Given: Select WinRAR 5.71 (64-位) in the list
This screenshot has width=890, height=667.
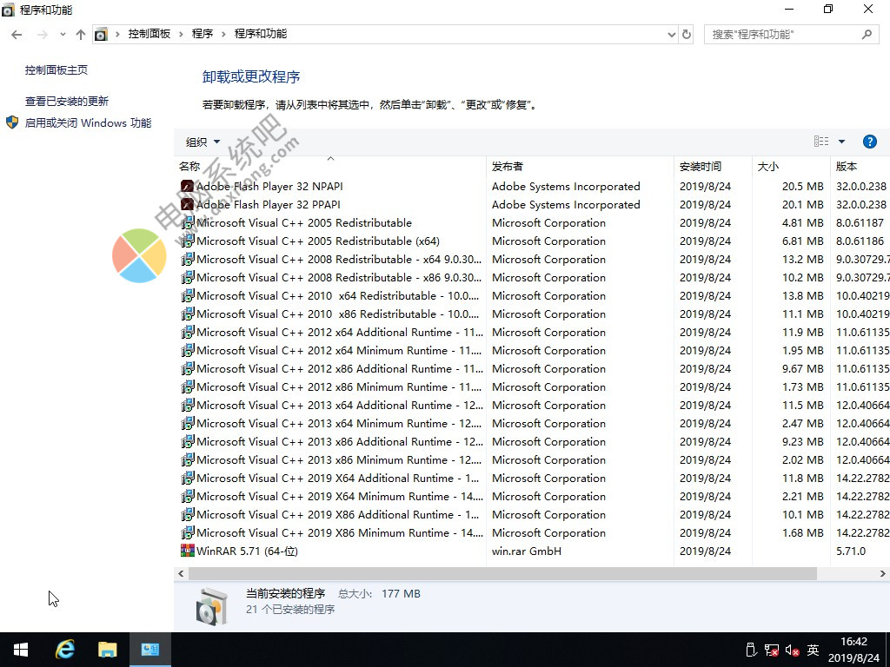Looking at the screenshot, I should [247, 551].
